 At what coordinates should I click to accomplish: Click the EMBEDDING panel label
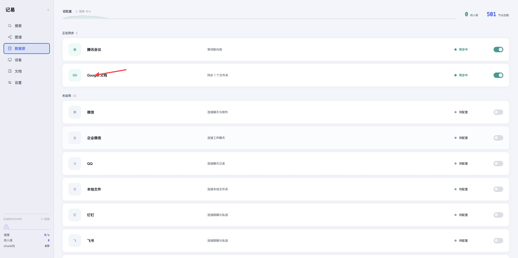click(x=13, y=219)
